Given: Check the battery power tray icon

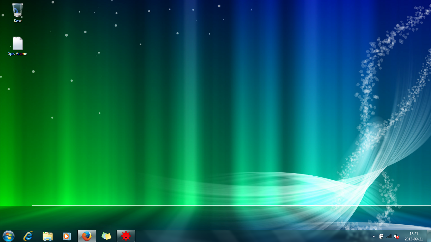Looking at the screenshot, I should tap(381, 236).
